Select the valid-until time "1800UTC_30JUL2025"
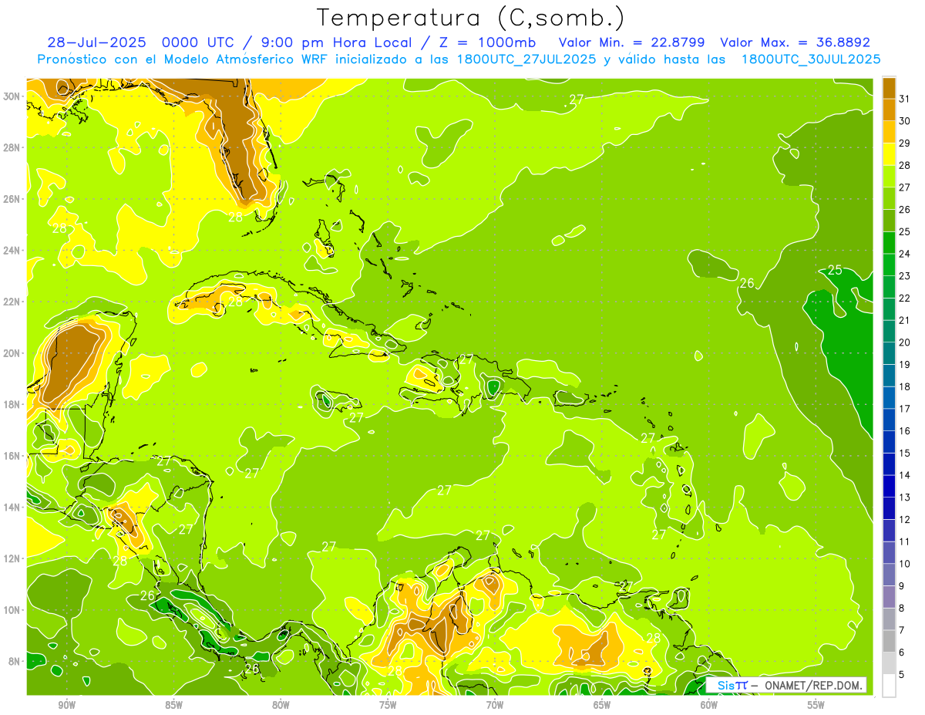Screen dimensions: 925x715 (x=811, y=59)
